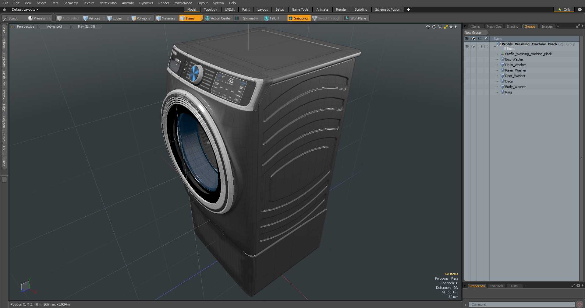The image size is (585, 308).
Task: Click the viewport rotate icon
Action: pos(434,27)
